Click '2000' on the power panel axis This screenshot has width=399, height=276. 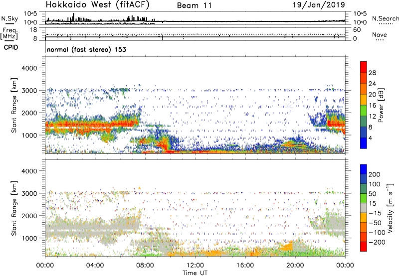[29, 113]
